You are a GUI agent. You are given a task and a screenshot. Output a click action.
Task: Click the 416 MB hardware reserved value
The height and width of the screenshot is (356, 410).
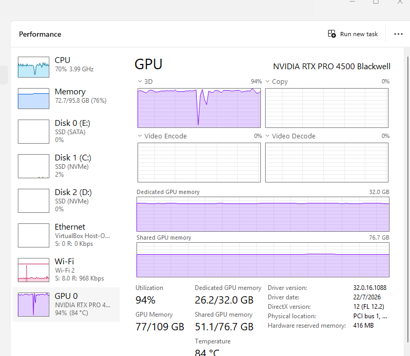363,326
